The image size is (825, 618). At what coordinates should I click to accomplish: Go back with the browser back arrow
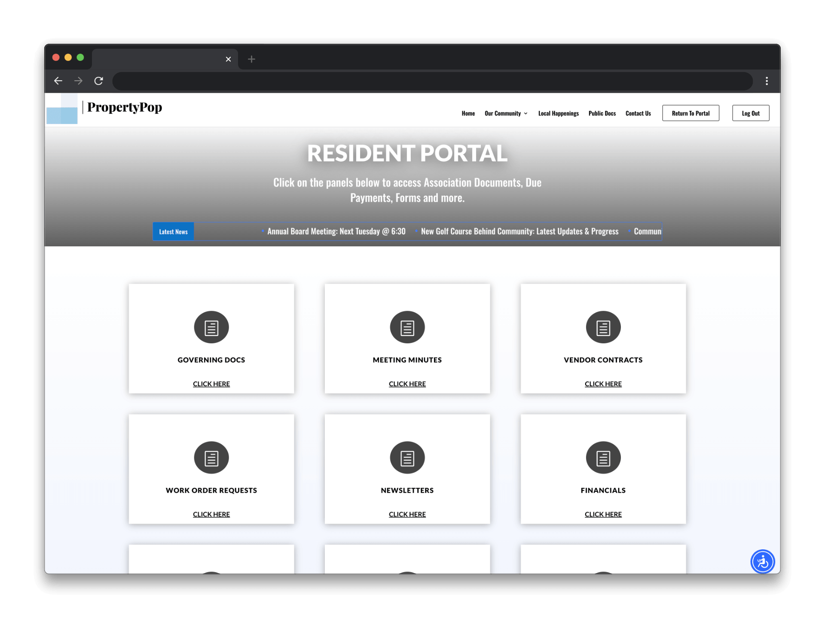coord(58,81)
